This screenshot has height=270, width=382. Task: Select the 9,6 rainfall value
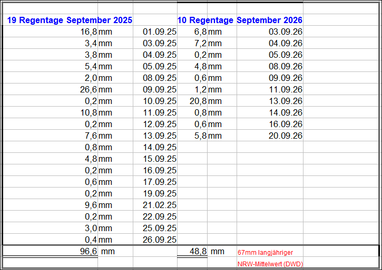click(91, 205)
